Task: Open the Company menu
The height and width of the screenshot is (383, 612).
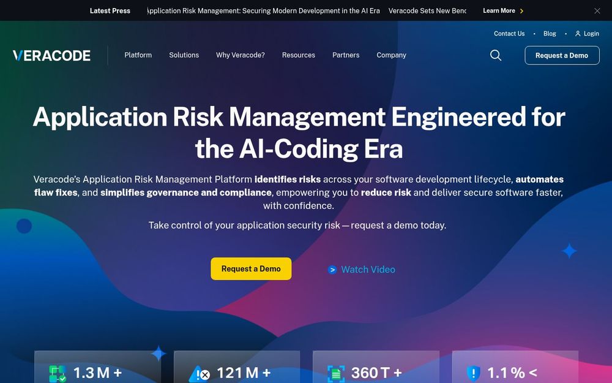Action: (392, 55)
